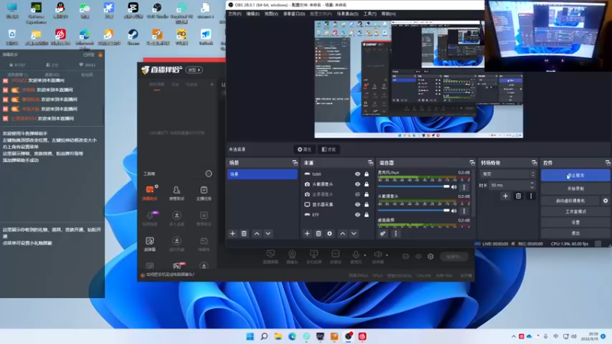Open 头戴摄像头 channel three-dot options menu
The image size is (612, 344).
[464, 211]
